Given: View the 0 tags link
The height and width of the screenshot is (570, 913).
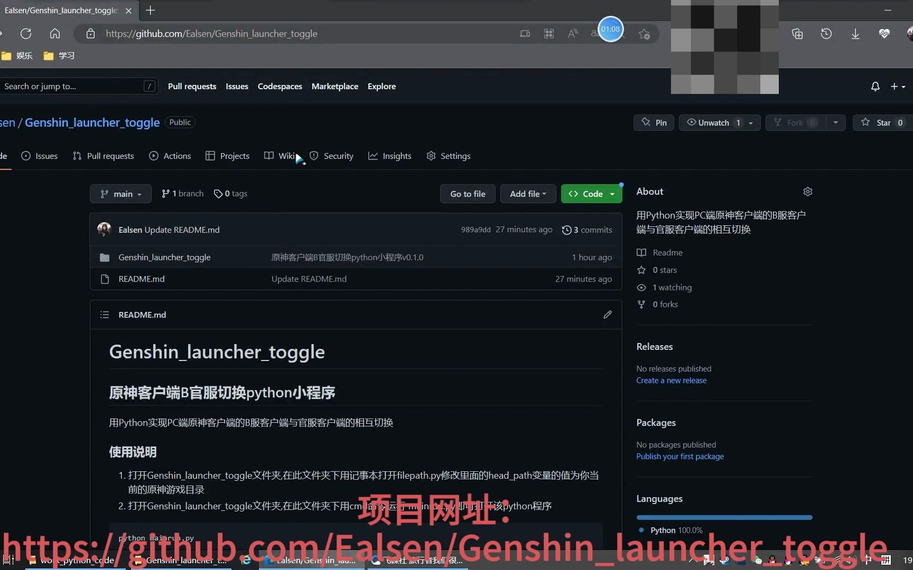Looking at the screenshot, I should pos(230,194).
